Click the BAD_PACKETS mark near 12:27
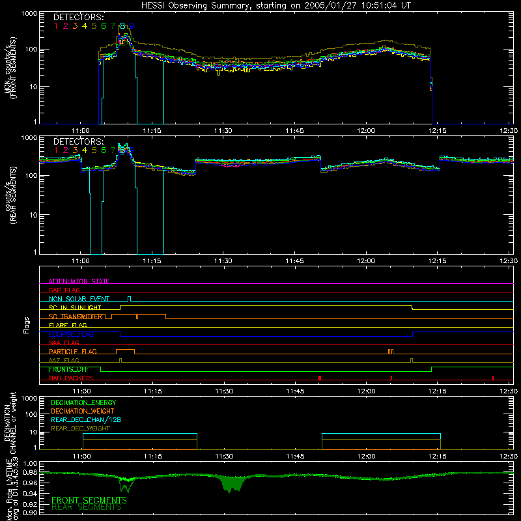The width and height of the screenshot is (521, 521). click(493, 378)
